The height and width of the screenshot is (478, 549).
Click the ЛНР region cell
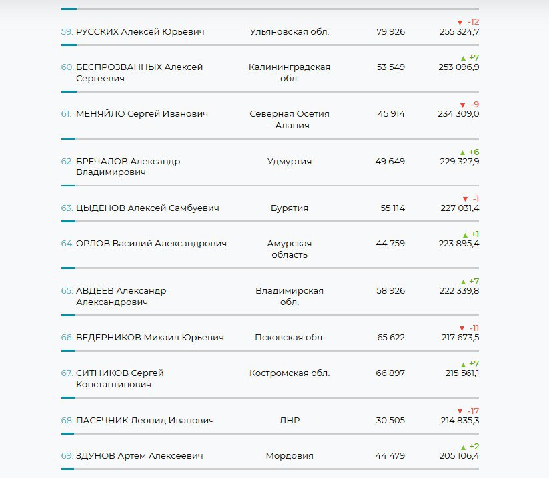point(290,421)
